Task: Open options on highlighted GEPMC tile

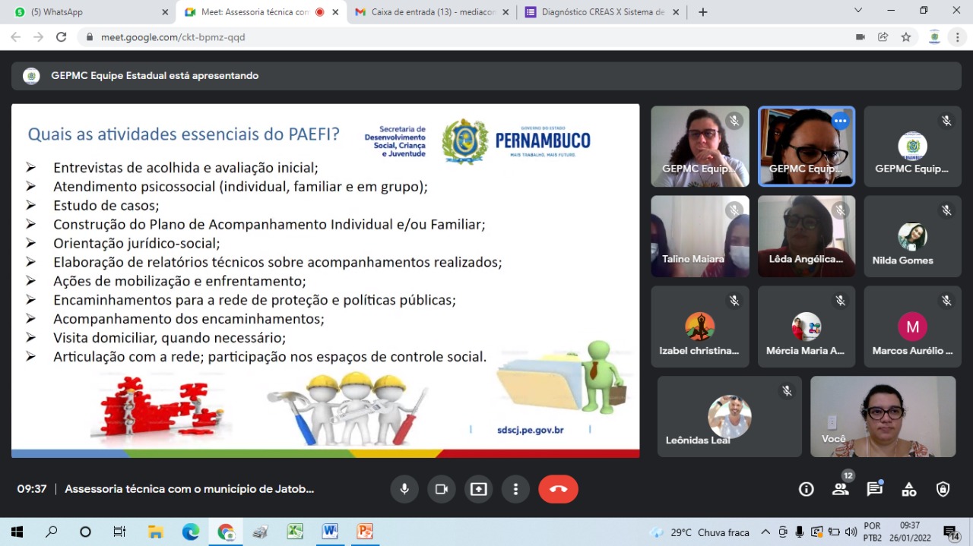Action: (840, 121)
